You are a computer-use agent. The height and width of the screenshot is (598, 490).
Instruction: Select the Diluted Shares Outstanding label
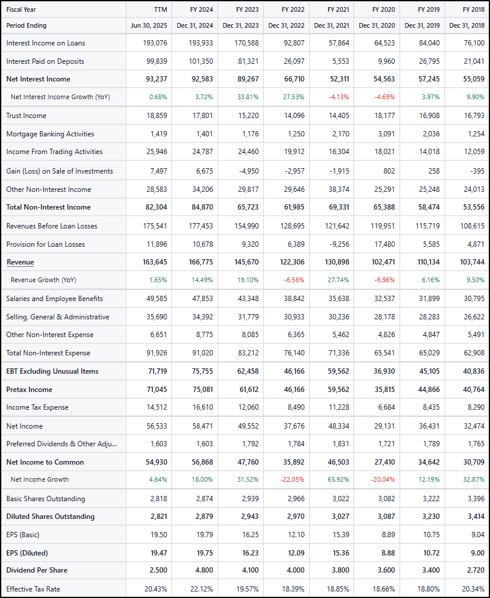click(x=50, y=517)
